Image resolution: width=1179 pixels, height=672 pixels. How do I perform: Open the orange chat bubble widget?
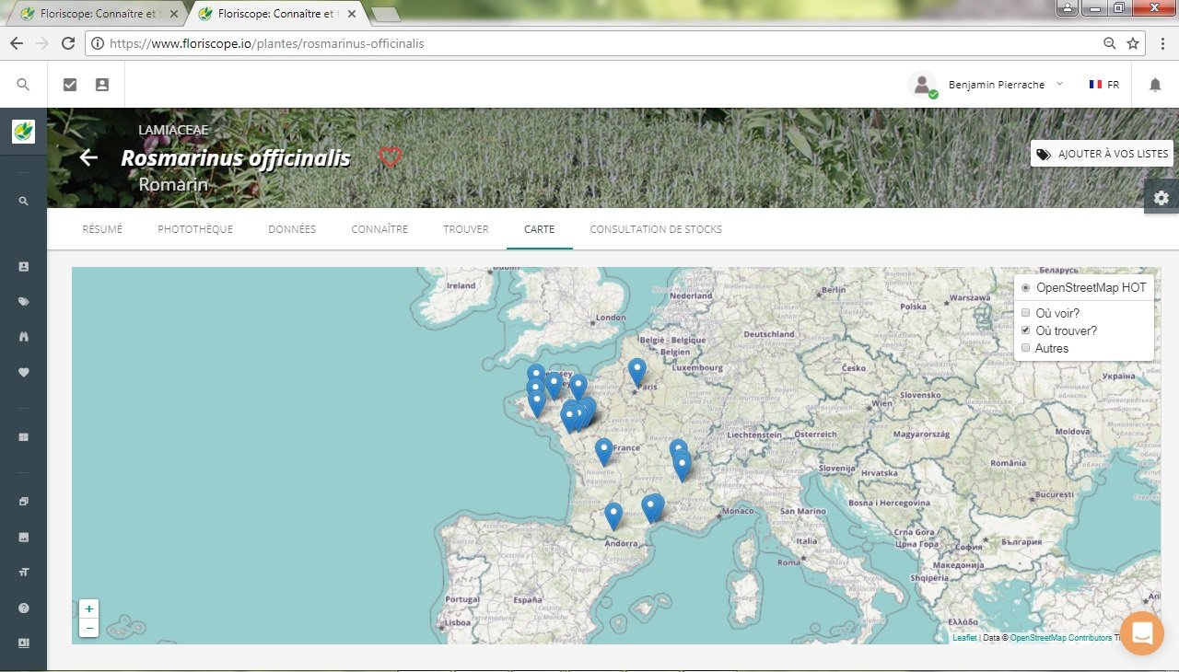pos(1142,633)
